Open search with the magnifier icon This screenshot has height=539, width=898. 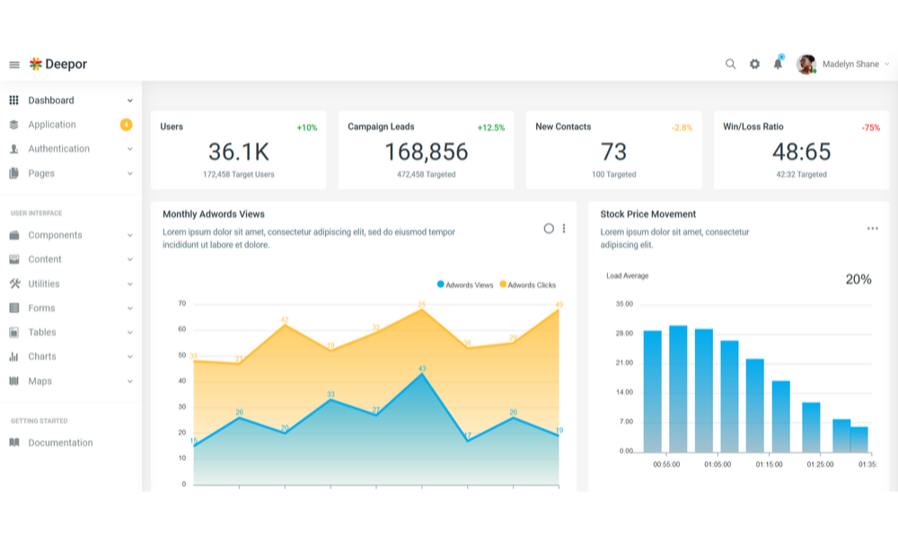730,64
